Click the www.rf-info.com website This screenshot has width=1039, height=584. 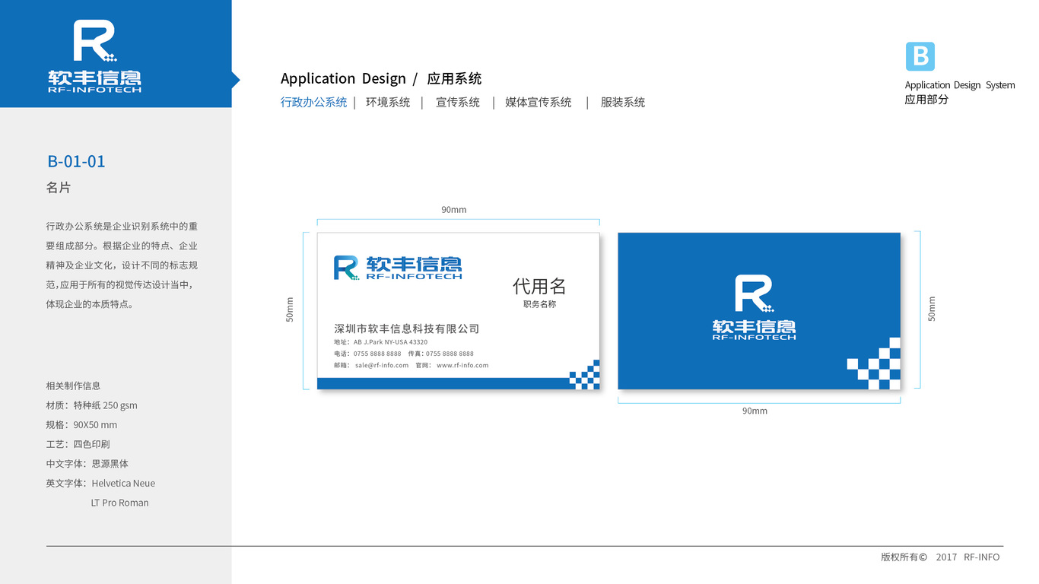[462, 365]
